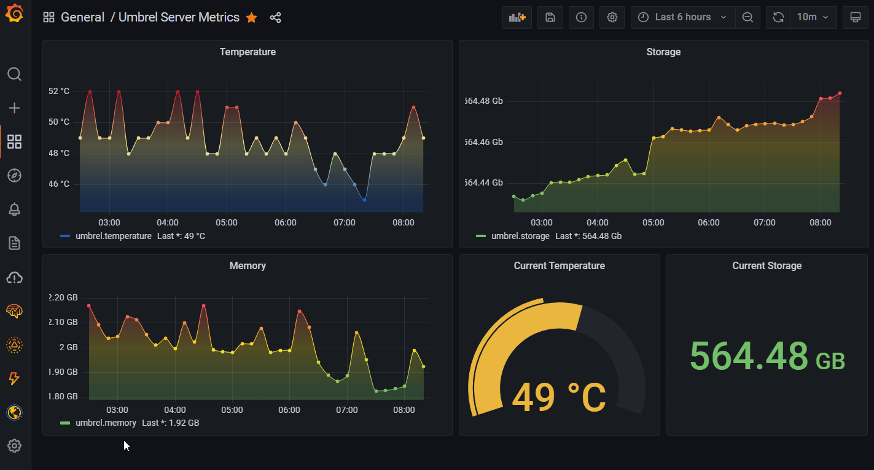
Task: Click the 46 °C axis label
Action: 59,184
